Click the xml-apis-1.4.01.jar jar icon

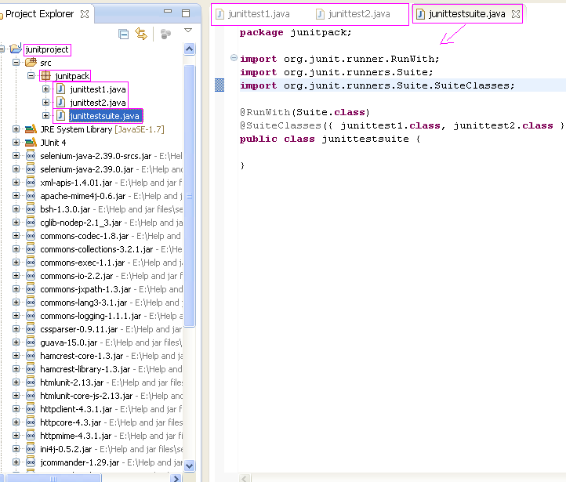tap(31, 182)
